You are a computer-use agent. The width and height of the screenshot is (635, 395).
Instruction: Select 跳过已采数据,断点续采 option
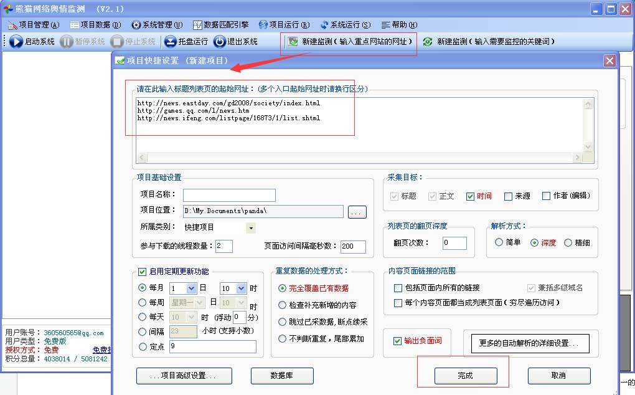(282, 322)
